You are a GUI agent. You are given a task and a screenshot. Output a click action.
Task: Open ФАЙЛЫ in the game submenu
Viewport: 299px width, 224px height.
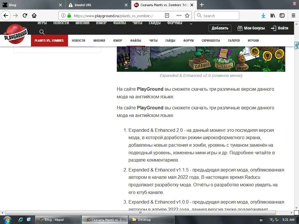[x=135, y=41]
